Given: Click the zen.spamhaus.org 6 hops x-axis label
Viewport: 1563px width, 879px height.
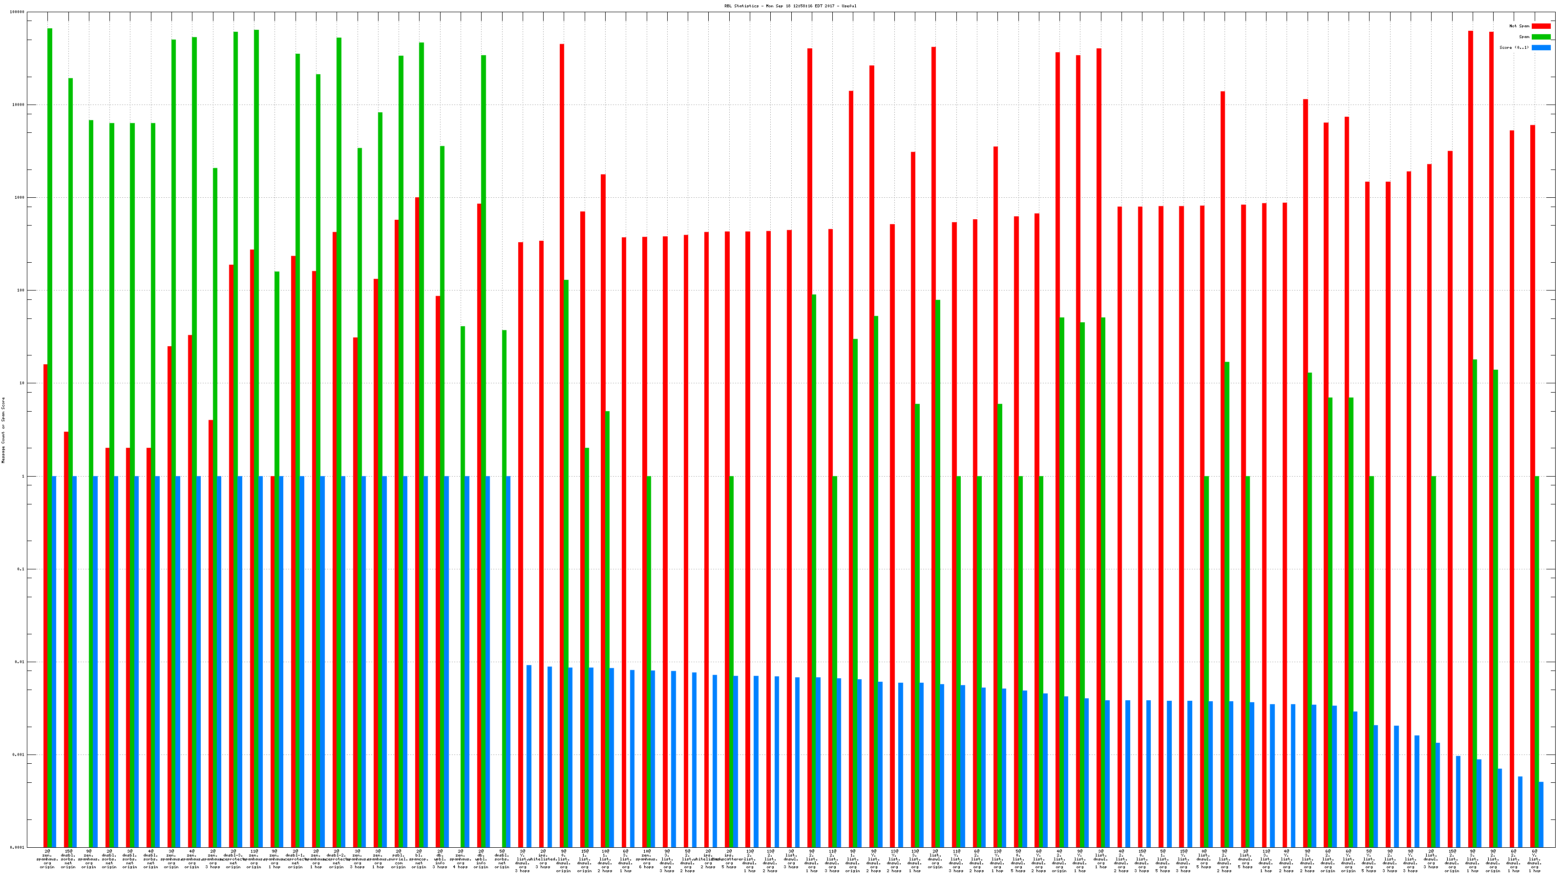Looking at the screenshot, I should coord(647,859).
